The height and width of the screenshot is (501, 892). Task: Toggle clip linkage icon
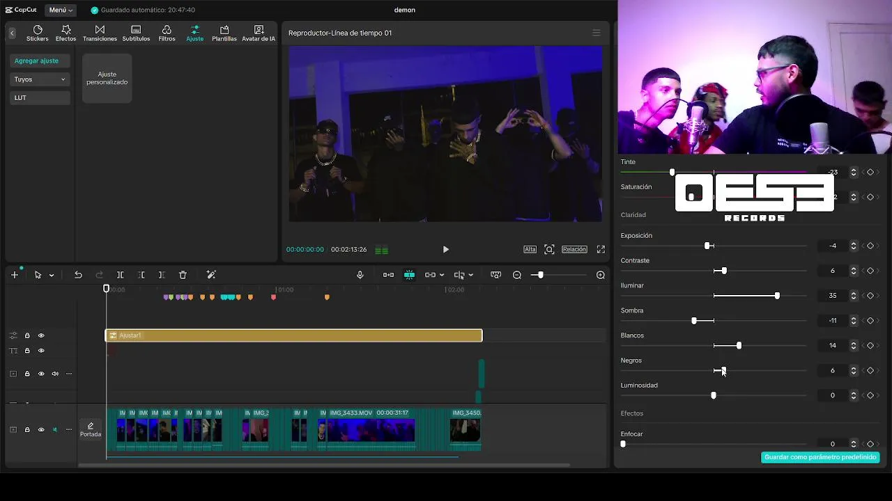point(430,275)
